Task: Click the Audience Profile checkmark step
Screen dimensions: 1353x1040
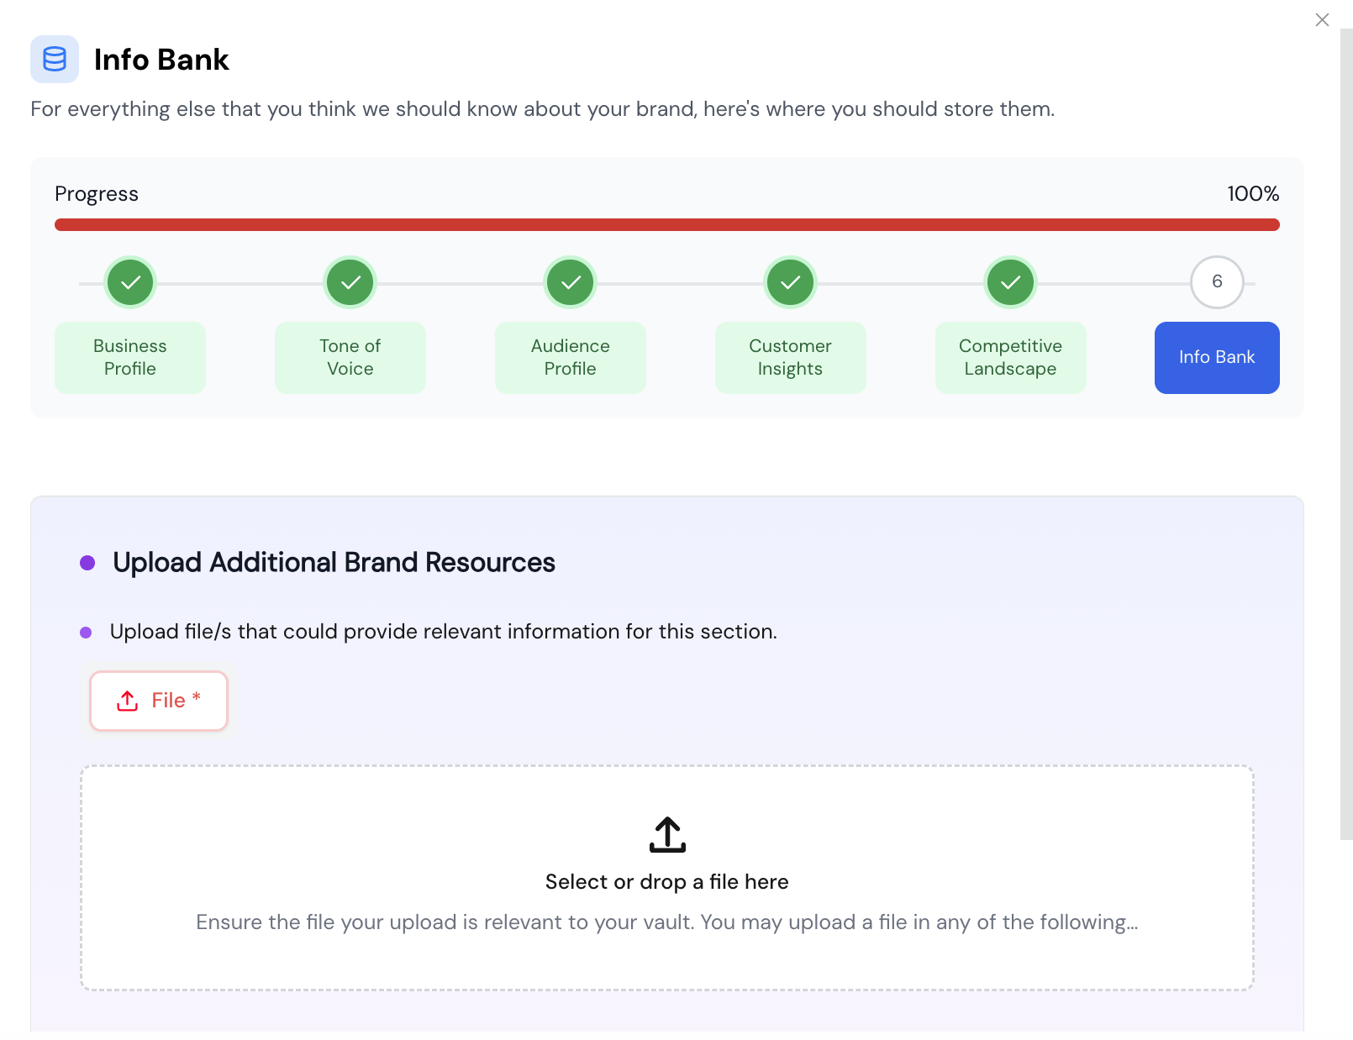Action: point(571,282)
